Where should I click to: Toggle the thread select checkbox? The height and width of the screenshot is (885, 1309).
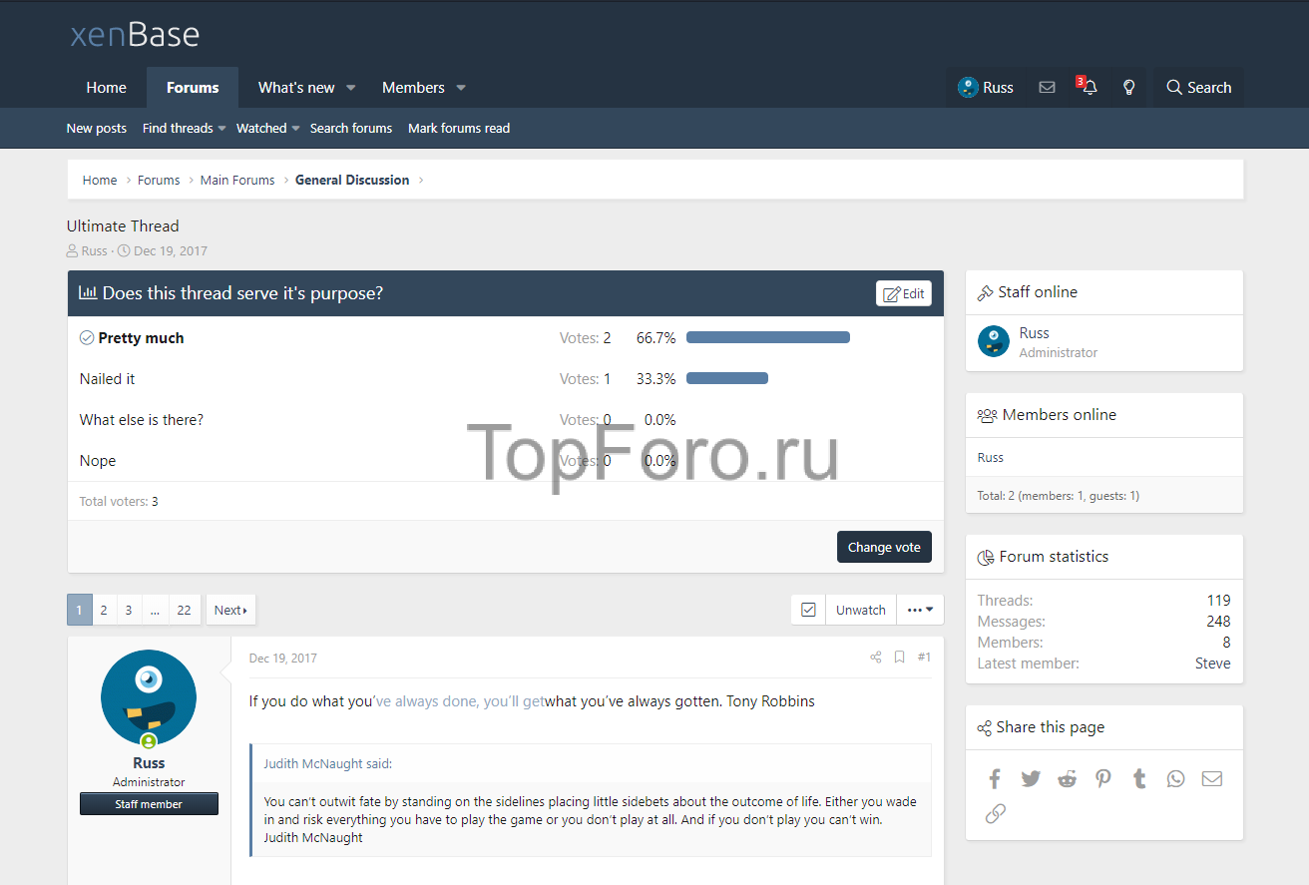[x=808, y=611]
